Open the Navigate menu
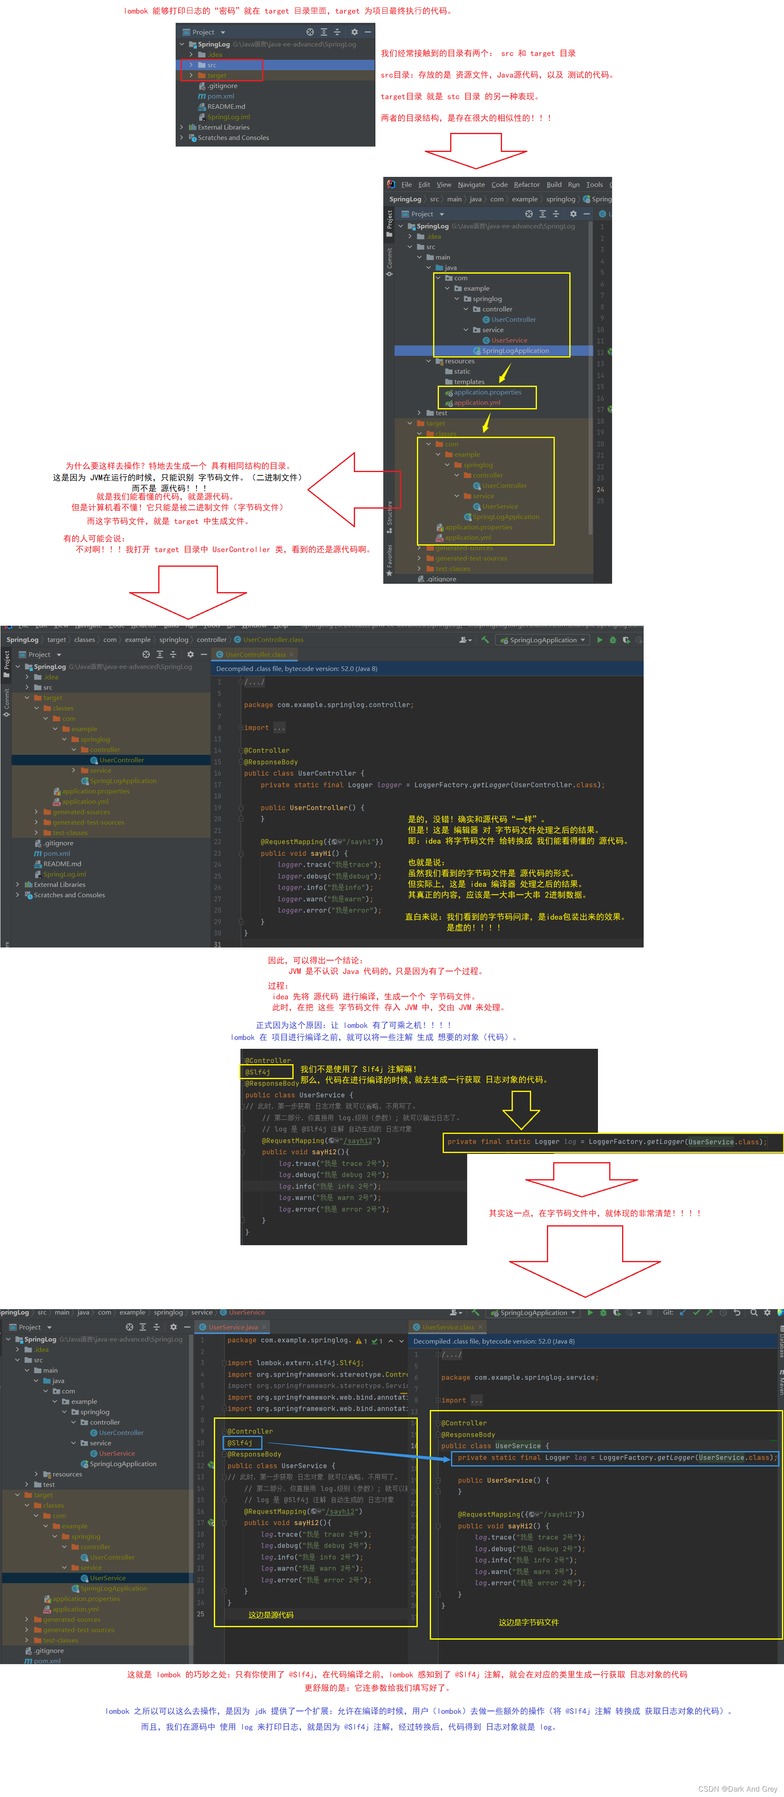 point(471,185)
